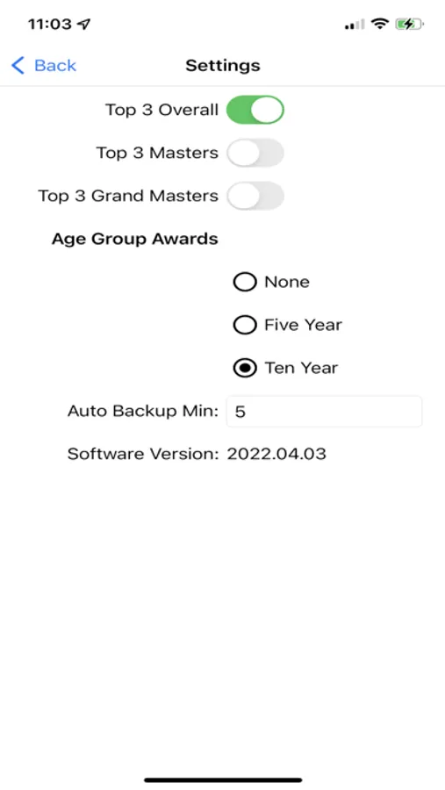The image size is (445, 790).
Task: Tap the Settings title in navigation bar
Action: 223,66
